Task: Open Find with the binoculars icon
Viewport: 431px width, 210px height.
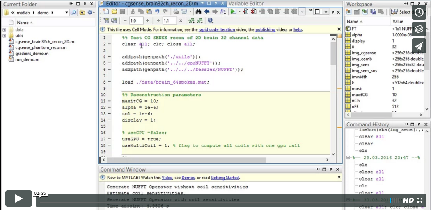Action: pos(198,11)
